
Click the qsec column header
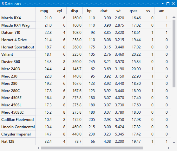pyautogui.click(x=134, y=11)
